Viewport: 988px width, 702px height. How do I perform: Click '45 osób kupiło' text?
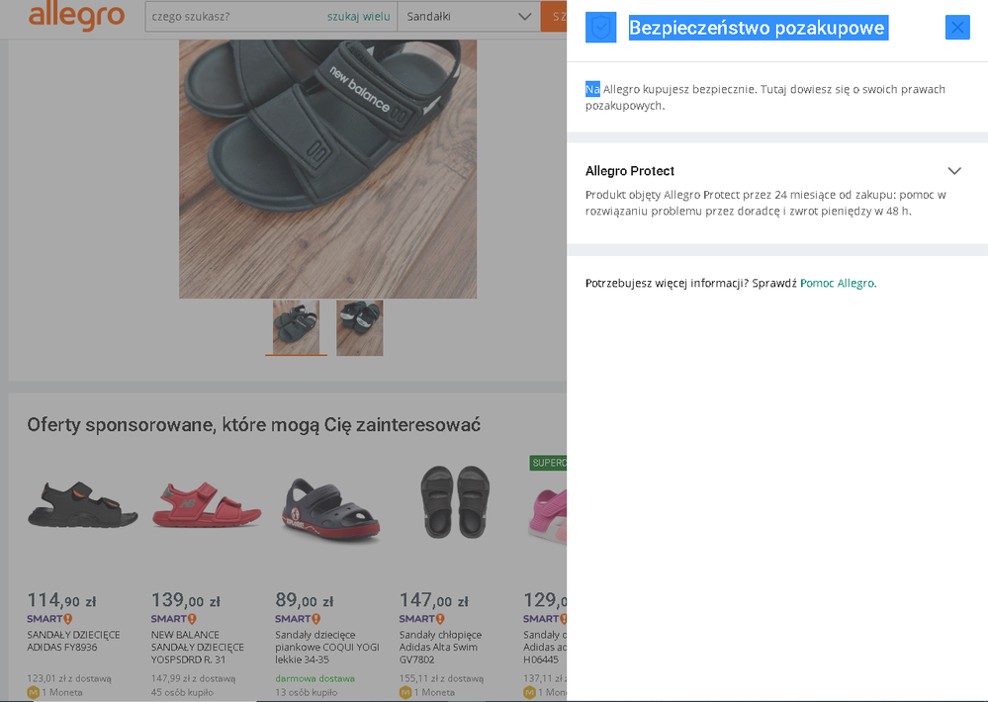coord(182,692)
